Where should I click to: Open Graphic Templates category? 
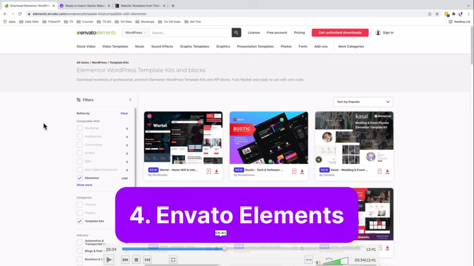195,46
